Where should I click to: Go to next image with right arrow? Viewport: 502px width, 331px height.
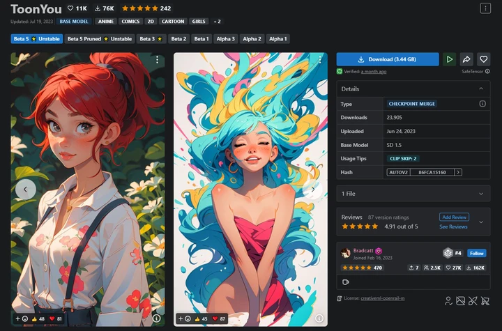pos(313,190)
